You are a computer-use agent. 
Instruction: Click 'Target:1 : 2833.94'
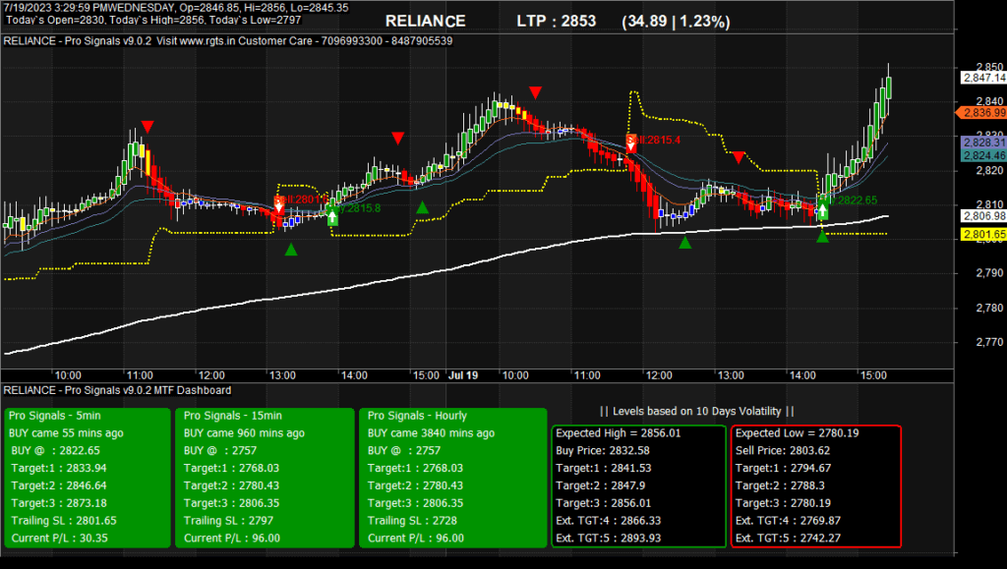[x=59, y=469]
